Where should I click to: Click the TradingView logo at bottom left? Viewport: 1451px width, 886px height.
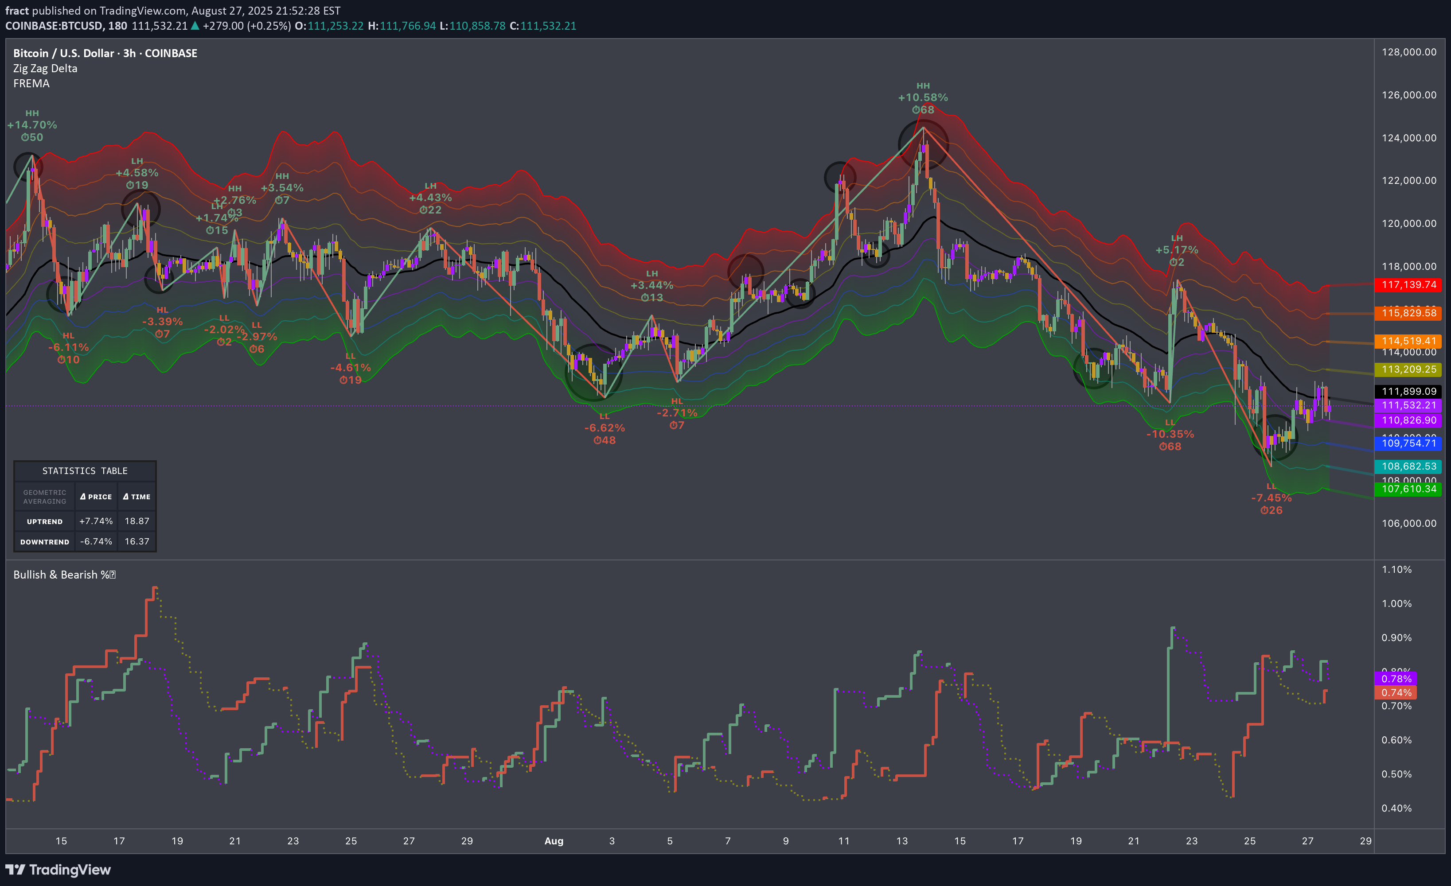click(58, 870)
